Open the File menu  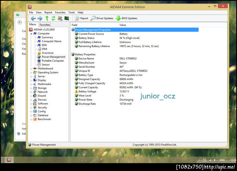click(31, 12)
